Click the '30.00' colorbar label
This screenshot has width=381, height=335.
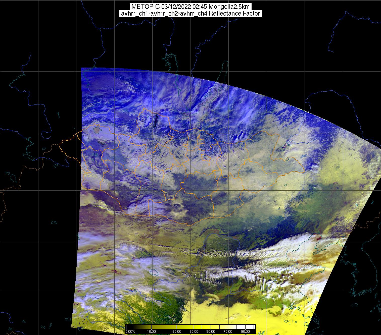(x=194, y=331)
